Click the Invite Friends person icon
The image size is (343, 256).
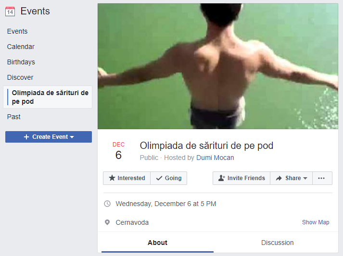222,178
